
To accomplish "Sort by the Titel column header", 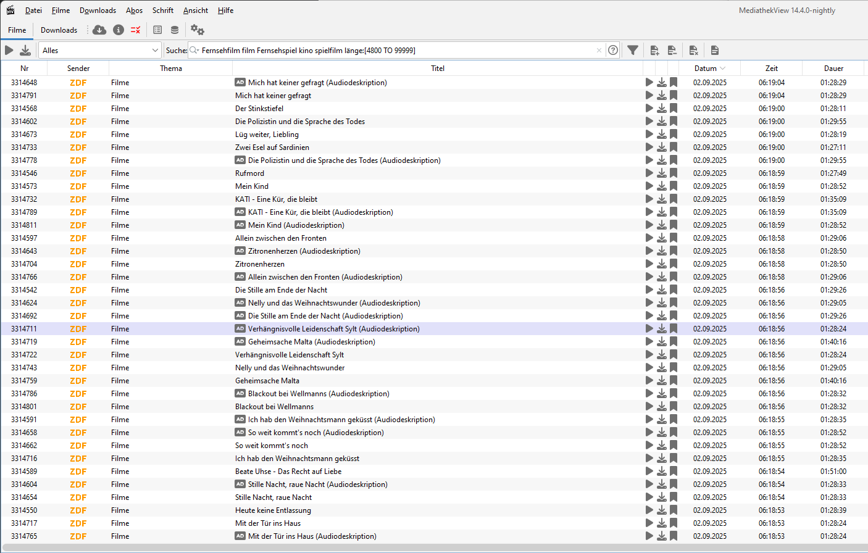I will point(438,69).
